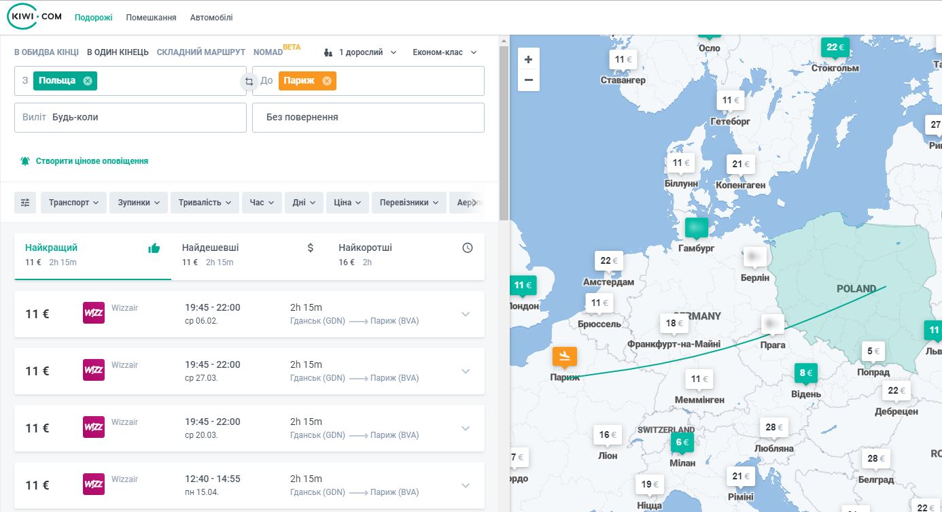Image resolution: width=942 pixels, height=512 pixels.
Task: Click the results panel vertical scrollbar
Action: point(504,133)
